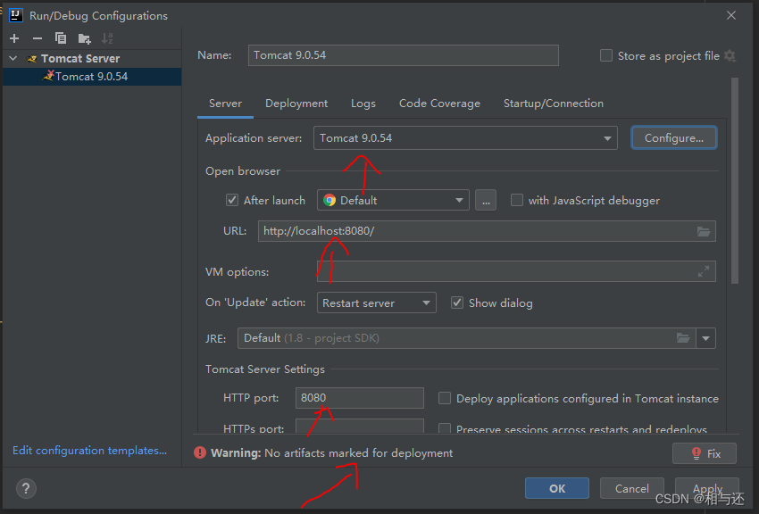This screenshot has width=759, height=514.
Task: Uncheck After launch option
Action: tap(232, 200)
